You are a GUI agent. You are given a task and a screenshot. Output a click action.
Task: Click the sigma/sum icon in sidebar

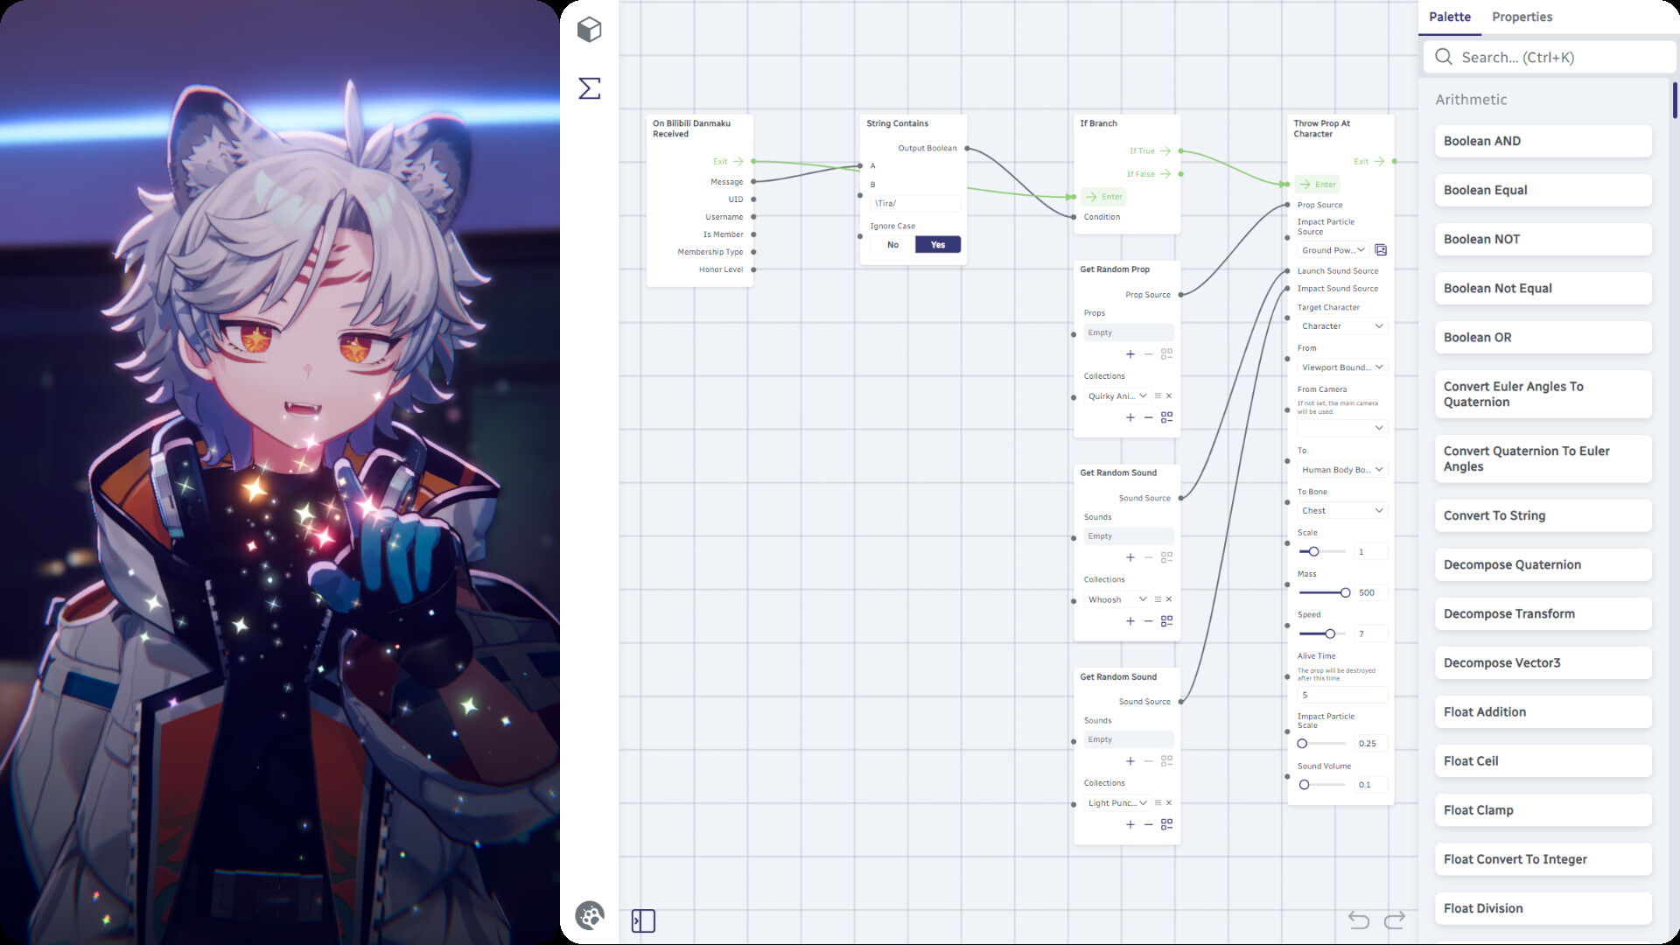[589, 87]
